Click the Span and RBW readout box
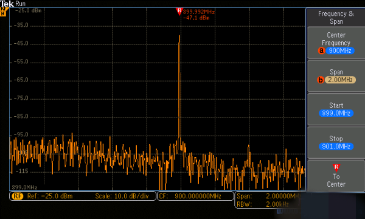 click(268, 200)
